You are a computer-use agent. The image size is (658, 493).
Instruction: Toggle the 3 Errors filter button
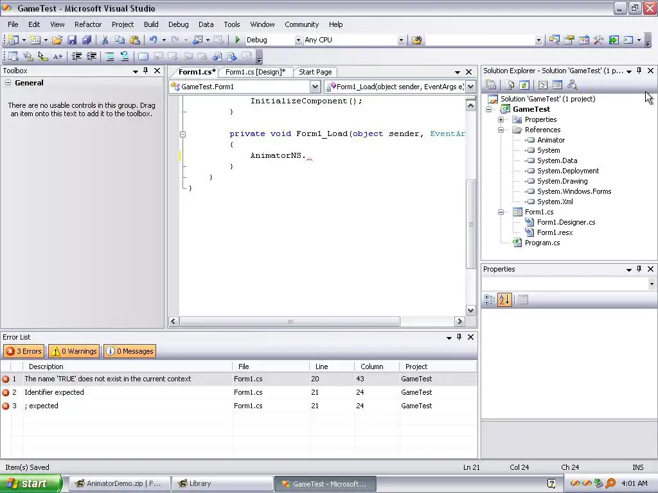(x=24, y=351)
